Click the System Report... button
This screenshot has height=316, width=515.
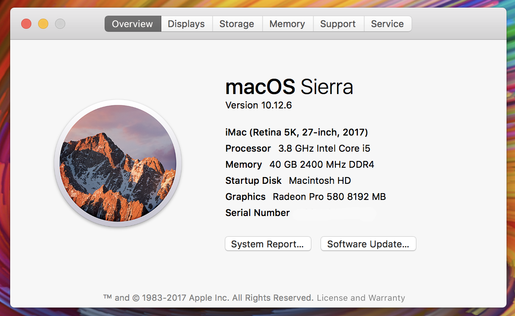tap(268, 244)
